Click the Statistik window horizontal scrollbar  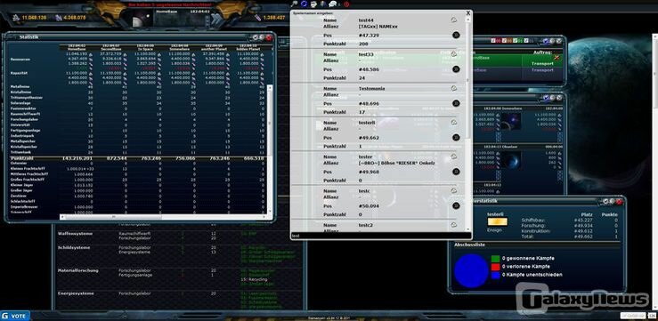(164, 217)
